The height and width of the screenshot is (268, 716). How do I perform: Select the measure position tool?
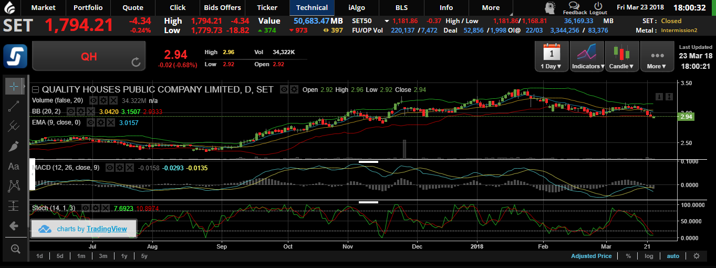coord(14,206)
